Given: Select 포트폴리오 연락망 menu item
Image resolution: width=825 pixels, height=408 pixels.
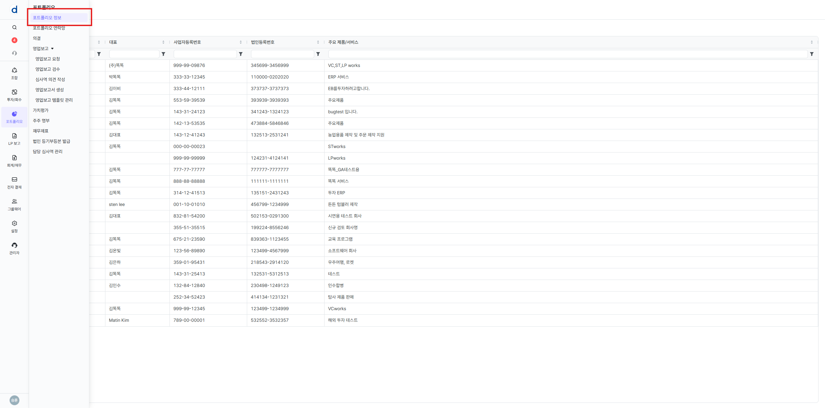Looking at the screenshot, I should [49, 28].
